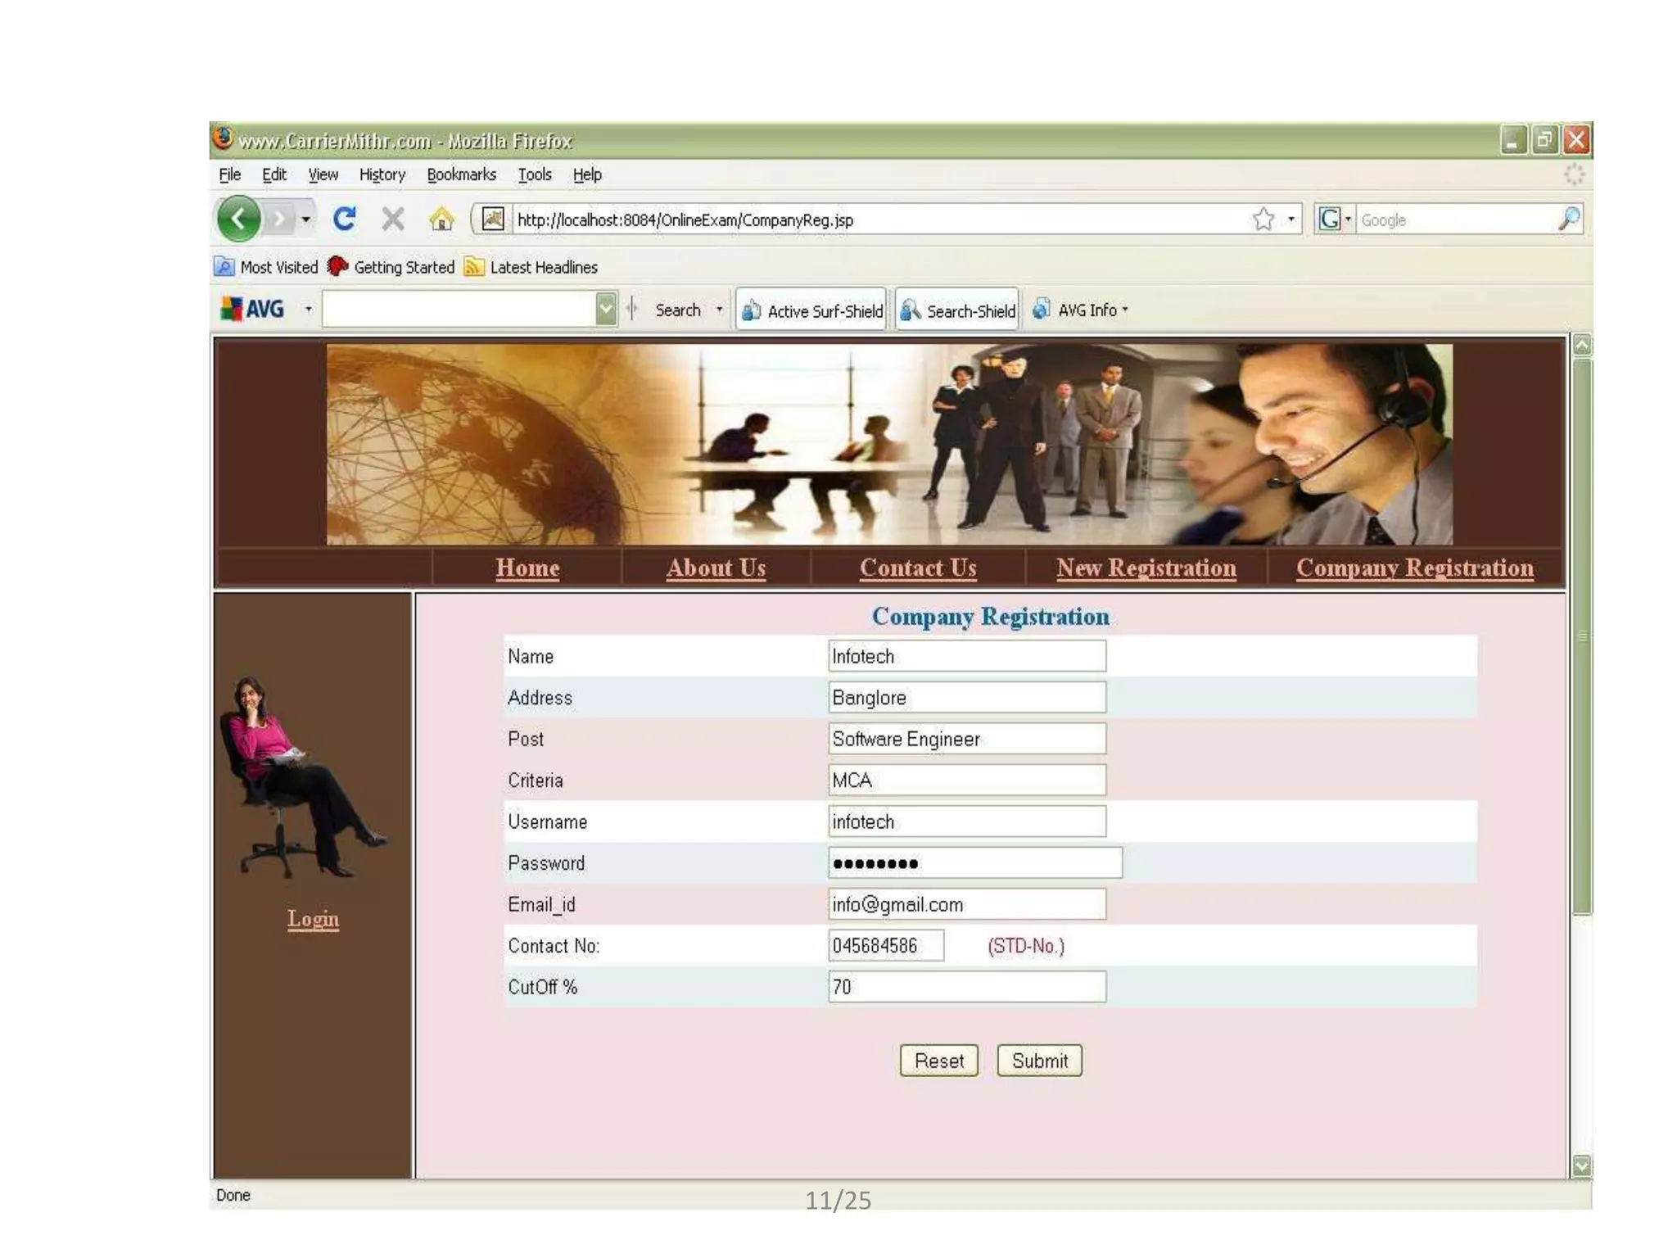The image size is (1677, 1258).
Task: Reload the page with the refresh icon
Action: (x=345, y=219)
